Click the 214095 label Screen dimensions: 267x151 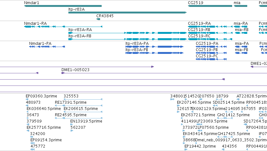(x=232, y=109)
